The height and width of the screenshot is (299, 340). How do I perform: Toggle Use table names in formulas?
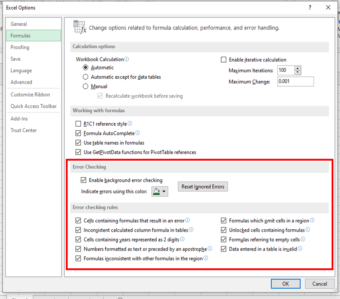[x=78, y=143]
